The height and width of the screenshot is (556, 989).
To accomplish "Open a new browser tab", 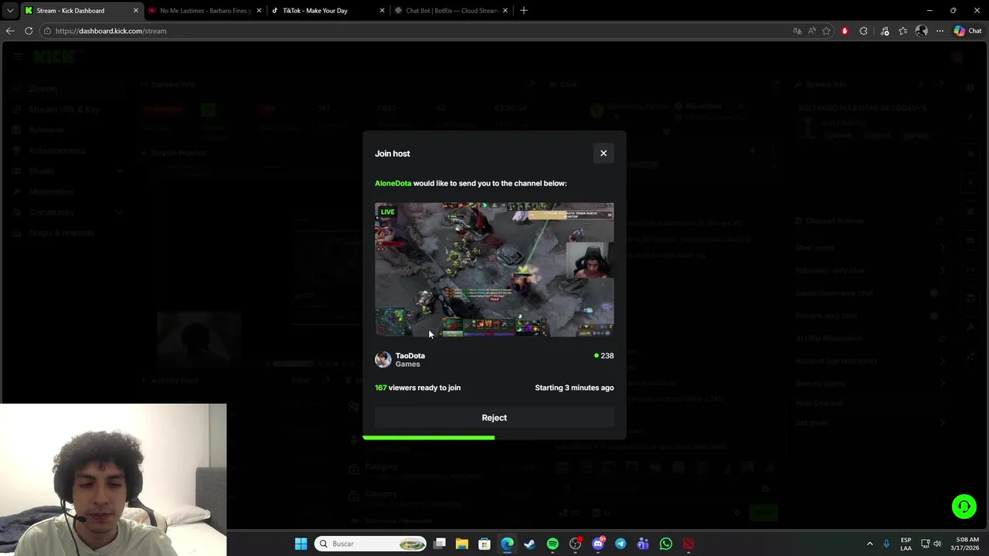I will [x=524, y=10].
